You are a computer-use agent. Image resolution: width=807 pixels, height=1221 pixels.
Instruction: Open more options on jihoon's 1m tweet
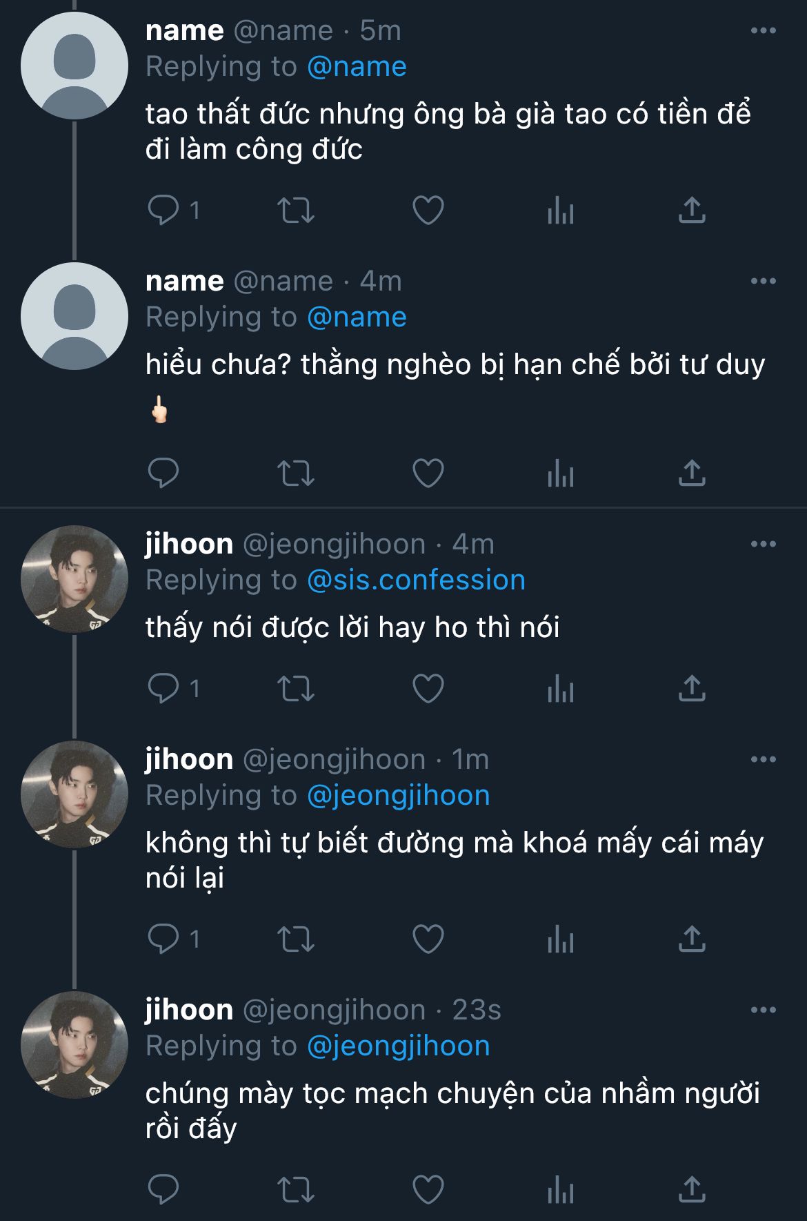point(763,760)
